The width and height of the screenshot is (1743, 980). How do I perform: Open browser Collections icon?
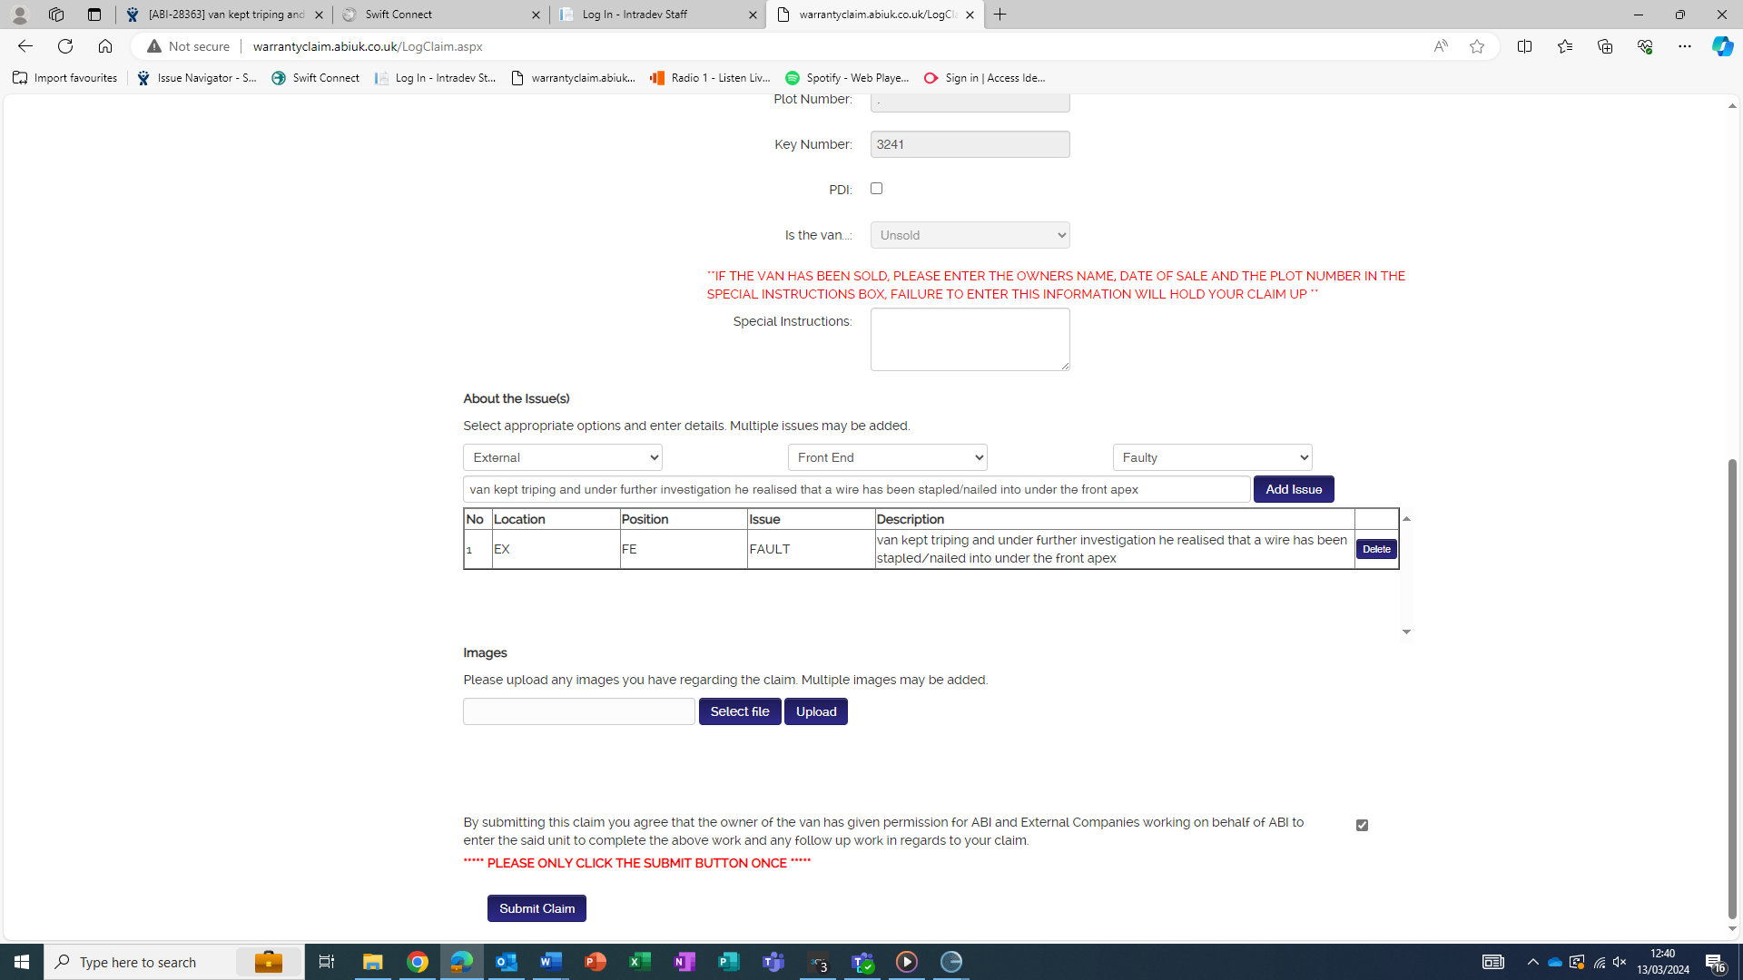click(1604, 46)
